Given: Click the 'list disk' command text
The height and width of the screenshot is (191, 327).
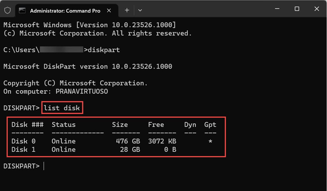Looking at the screenshot, I should [x=62, y=108].
